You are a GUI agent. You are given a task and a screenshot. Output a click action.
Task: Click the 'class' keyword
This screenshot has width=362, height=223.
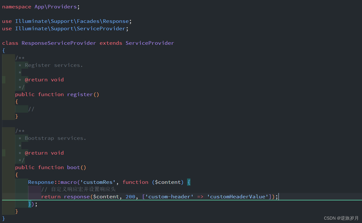(10, 43)
